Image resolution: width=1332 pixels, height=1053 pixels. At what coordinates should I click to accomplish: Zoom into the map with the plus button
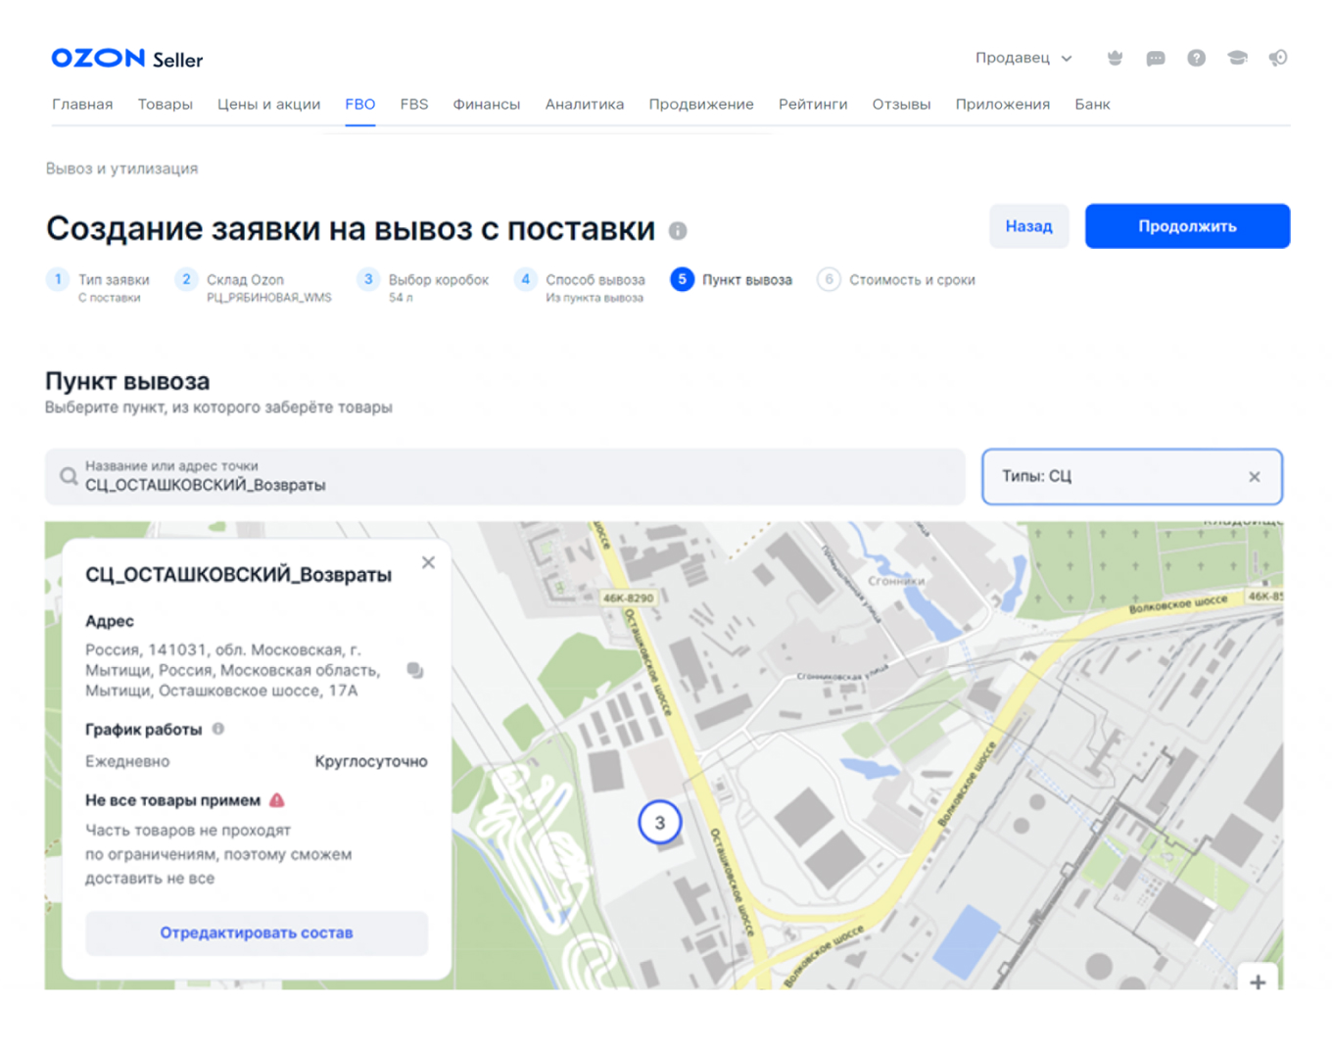(1258, 982)
